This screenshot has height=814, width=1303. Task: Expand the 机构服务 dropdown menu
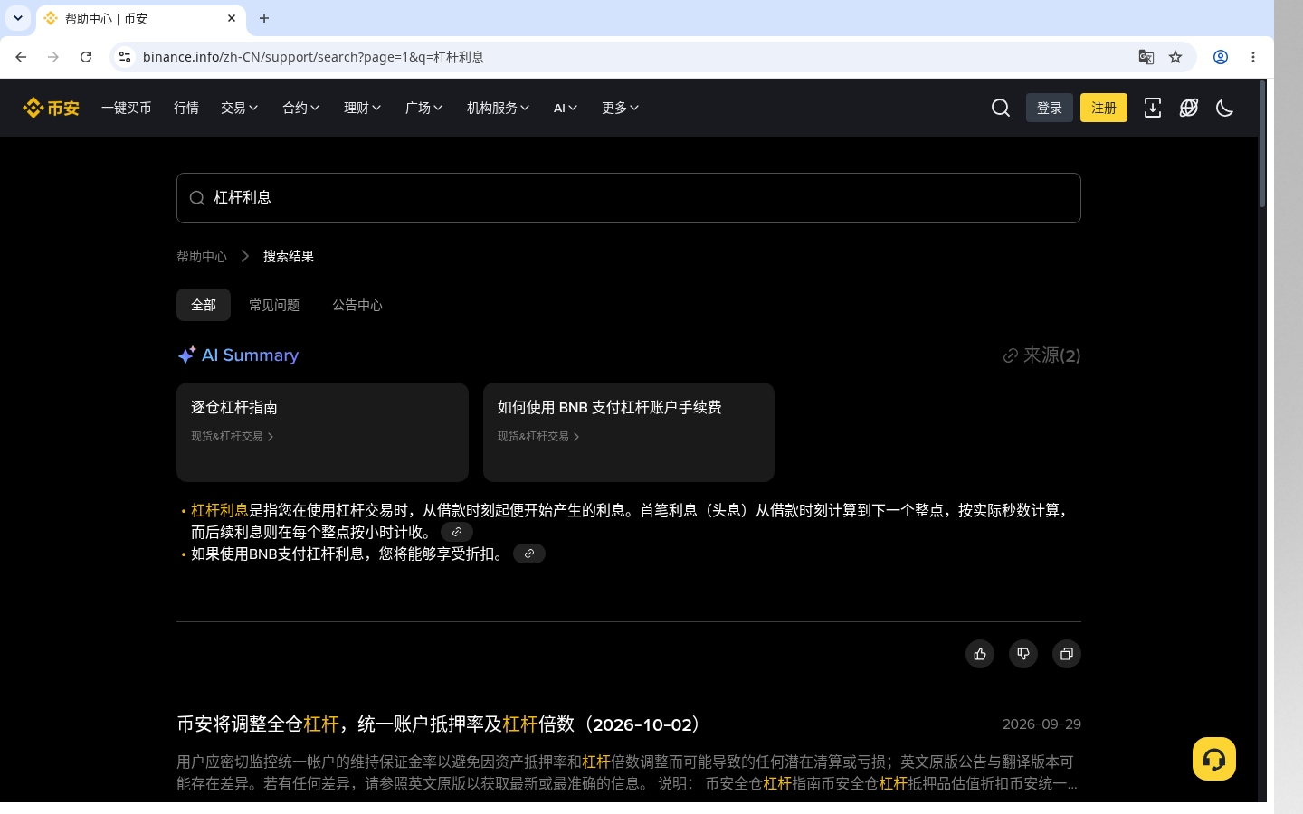pyautogui.click(x=499, y=108)
